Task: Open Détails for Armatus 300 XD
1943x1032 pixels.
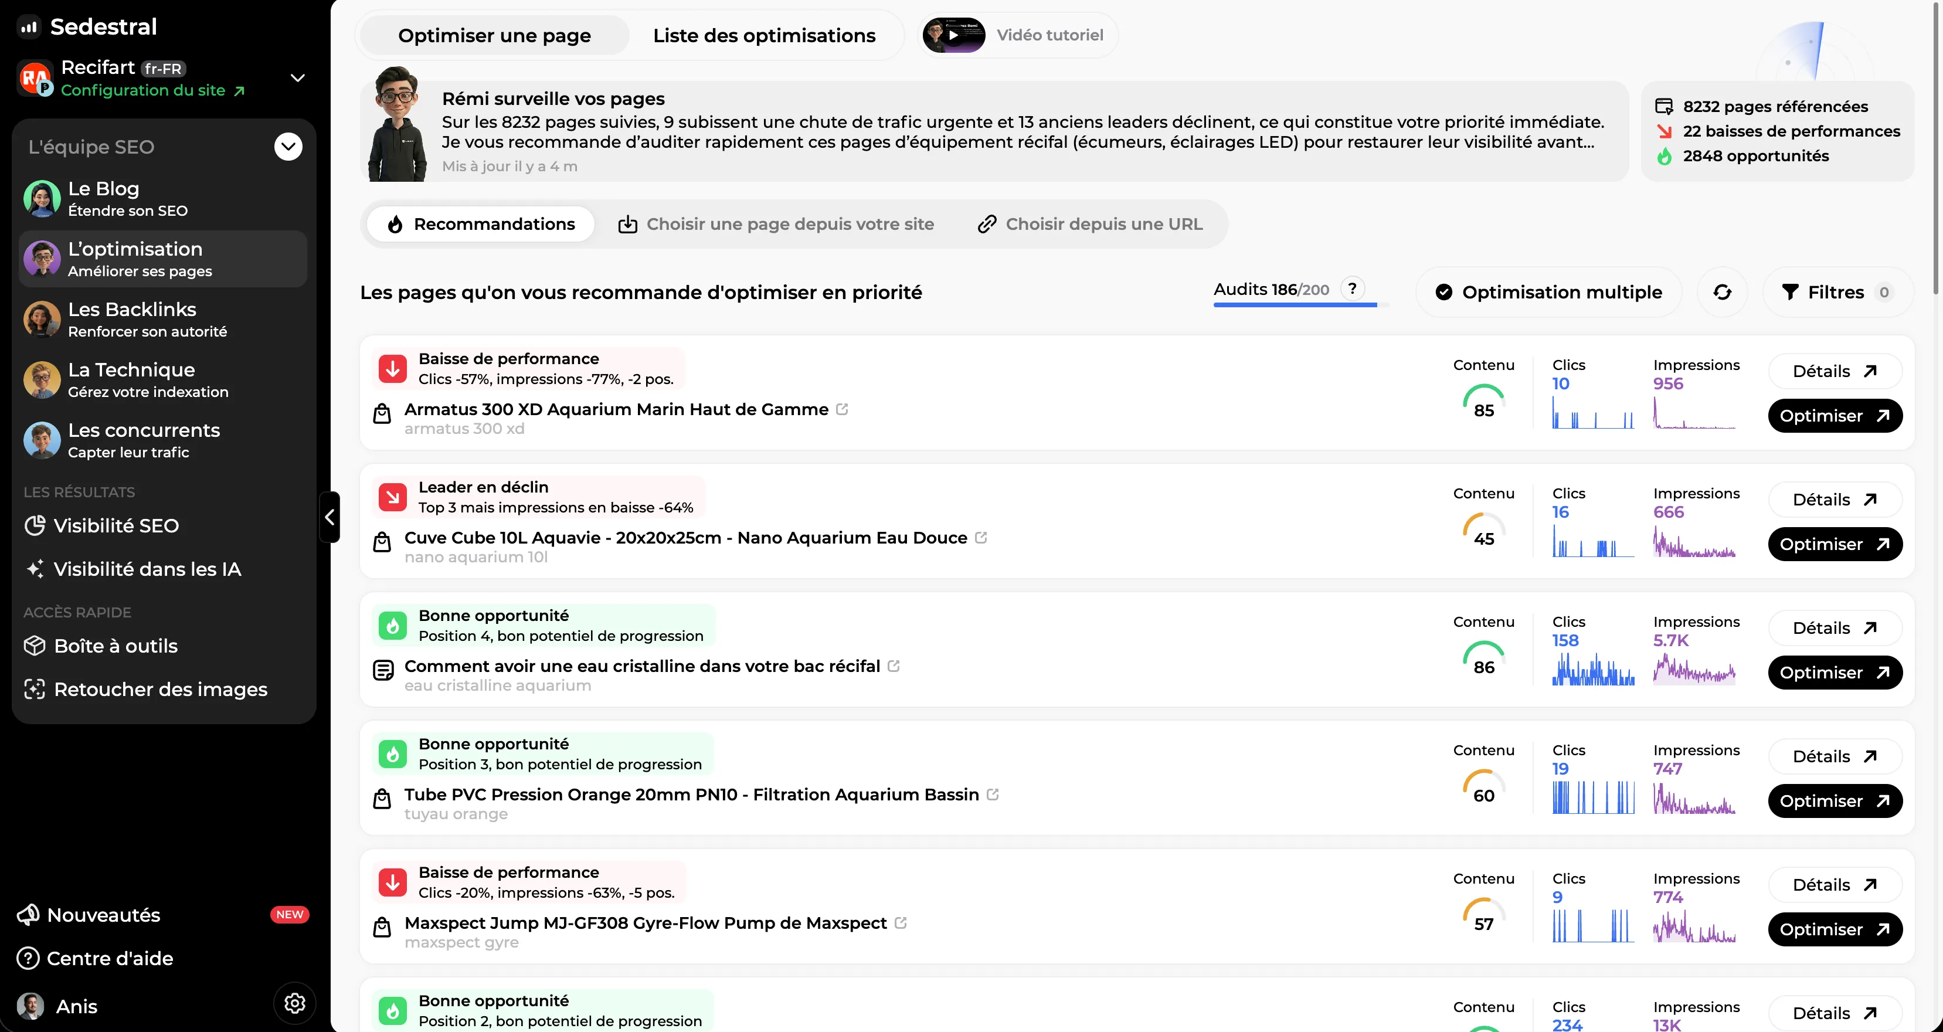Action: click(x=1835, y=371)
